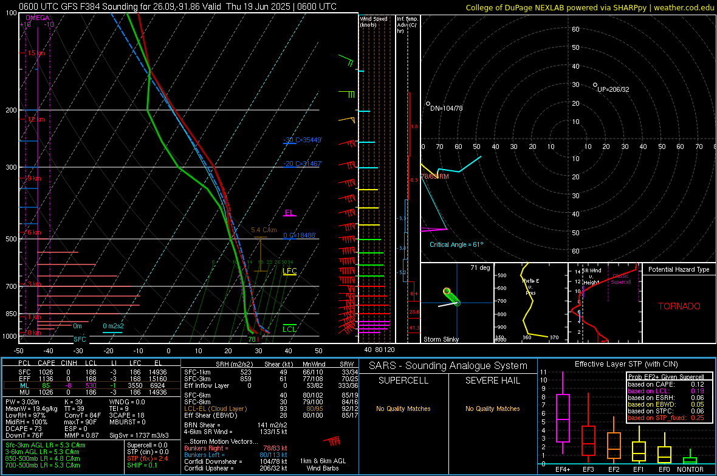Click No Quality Matches under SEVERE HAIL
Viewport: 717px width, 476px height.
[x=492, y=409]
